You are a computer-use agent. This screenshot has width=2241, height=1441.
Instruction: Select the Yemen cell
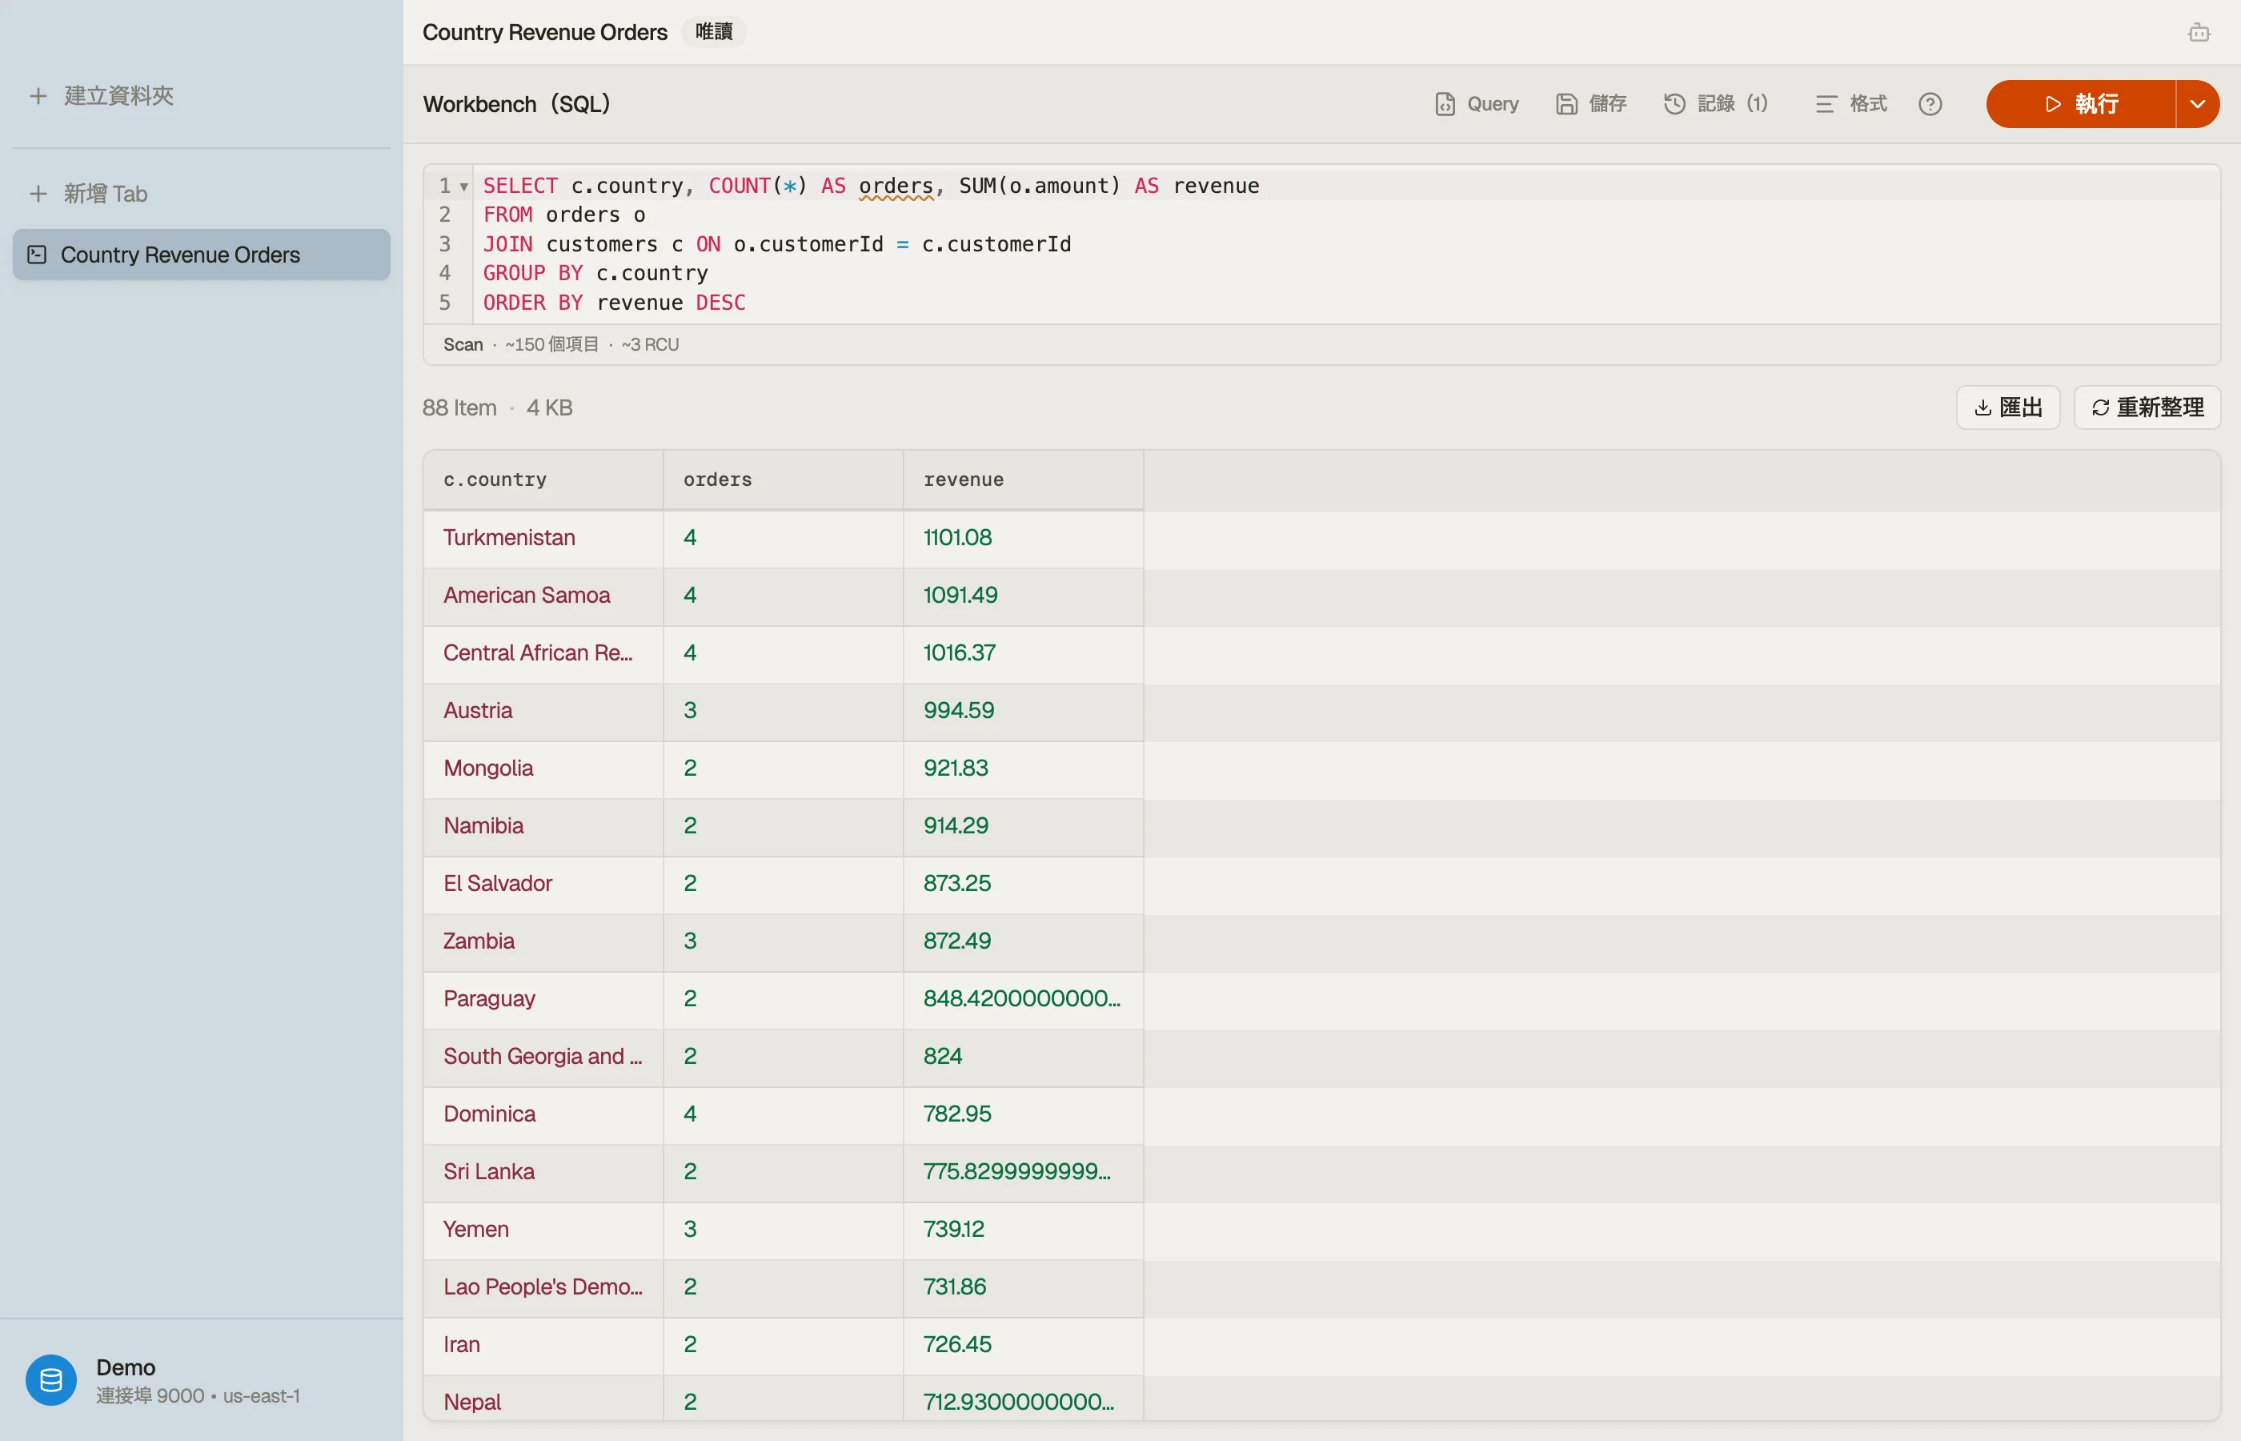pos(543,1230)
